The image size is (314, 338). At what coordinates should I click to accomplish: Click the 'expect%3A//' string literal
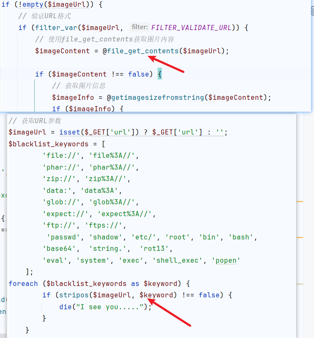tap(125, 214)
